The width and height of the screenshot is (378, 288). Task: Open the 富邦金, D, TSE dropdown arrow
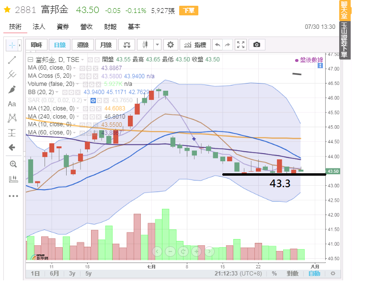click(x=82, y=60)
